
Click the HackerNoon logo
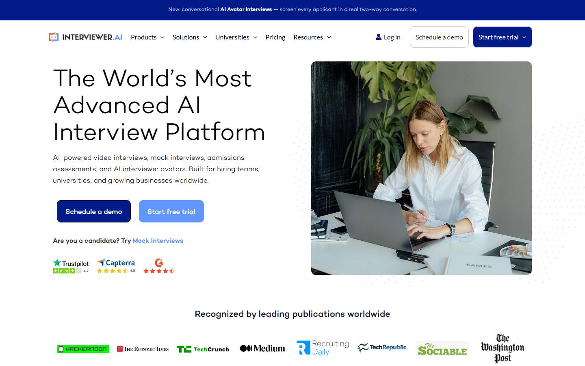pos(83,349)
